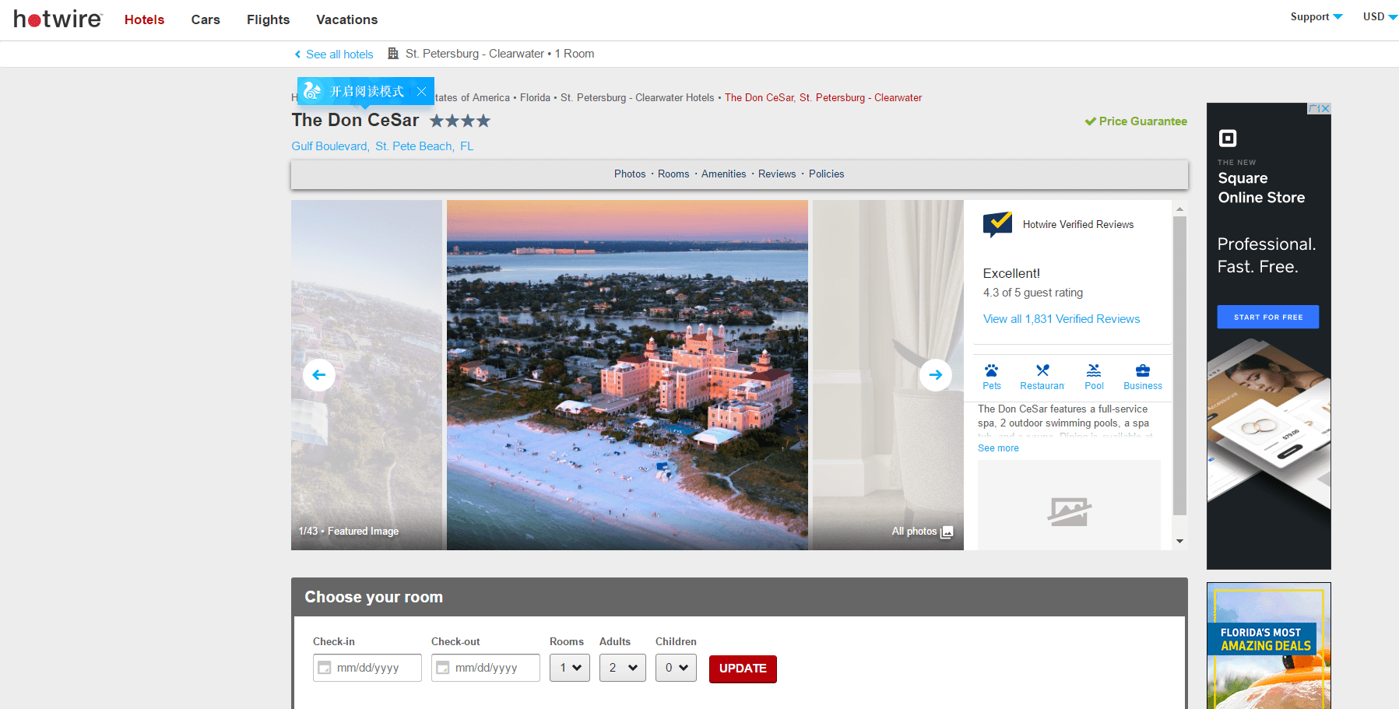
Task: Show the previous photo with left arrow
Action: (x=319, y=374)
